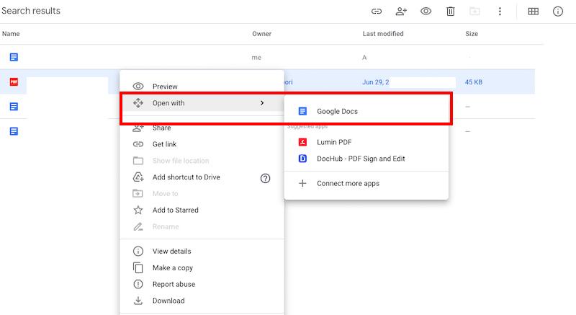Image resolution: width=576 pixels, height=315 pixels.
Task: Sort by the Name column header
Action: (x=11, y=33)
